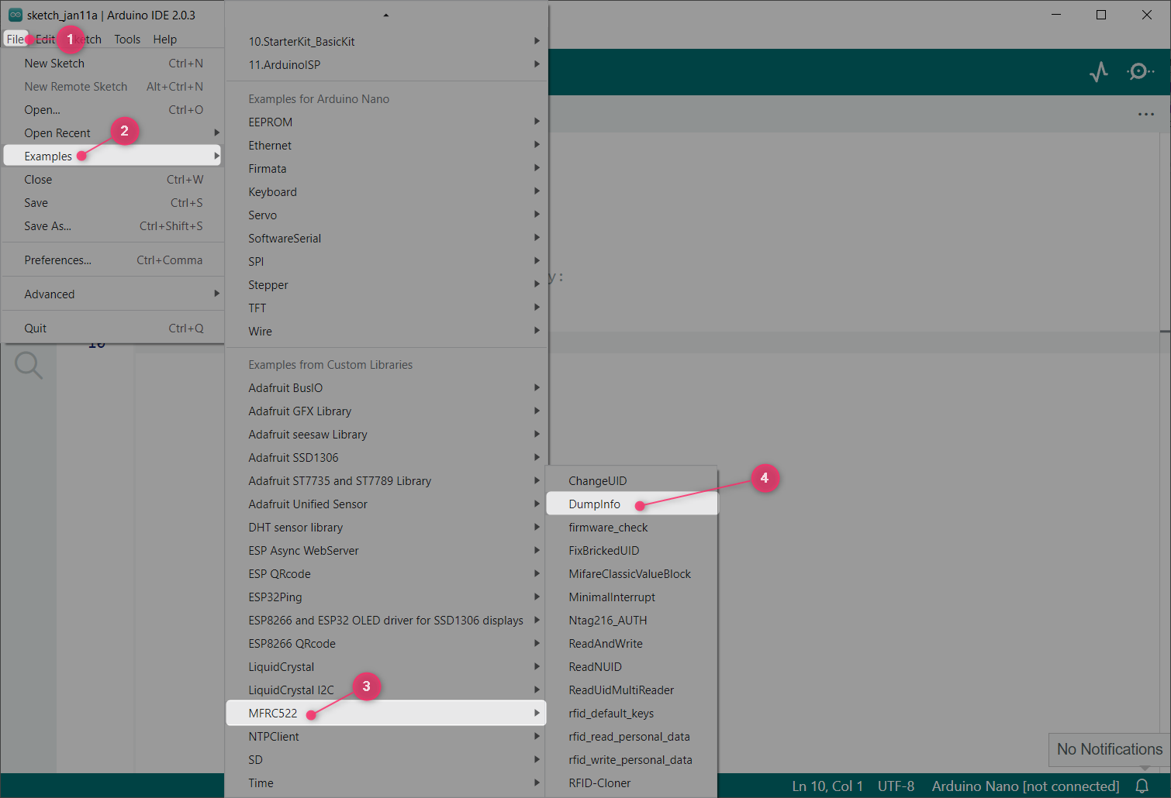Click Save in the File menu
The image size is (1171, 798).
(x=113, y=203)
